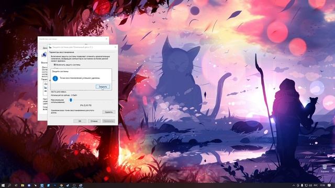
Task: Click the checkmark app icon in taskbar
Action: [x=68, y=185]
